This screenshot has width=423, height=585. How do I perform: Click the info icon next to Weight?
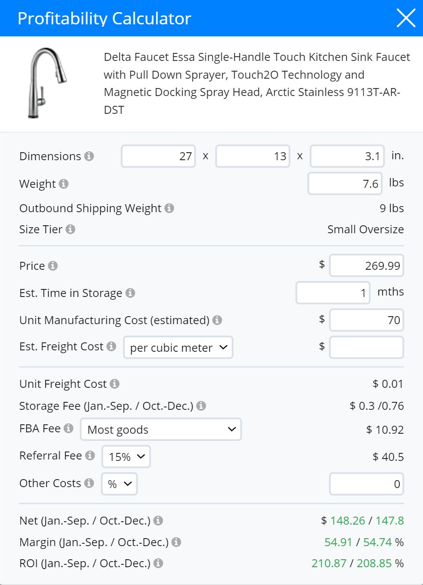tap(64, 184)
